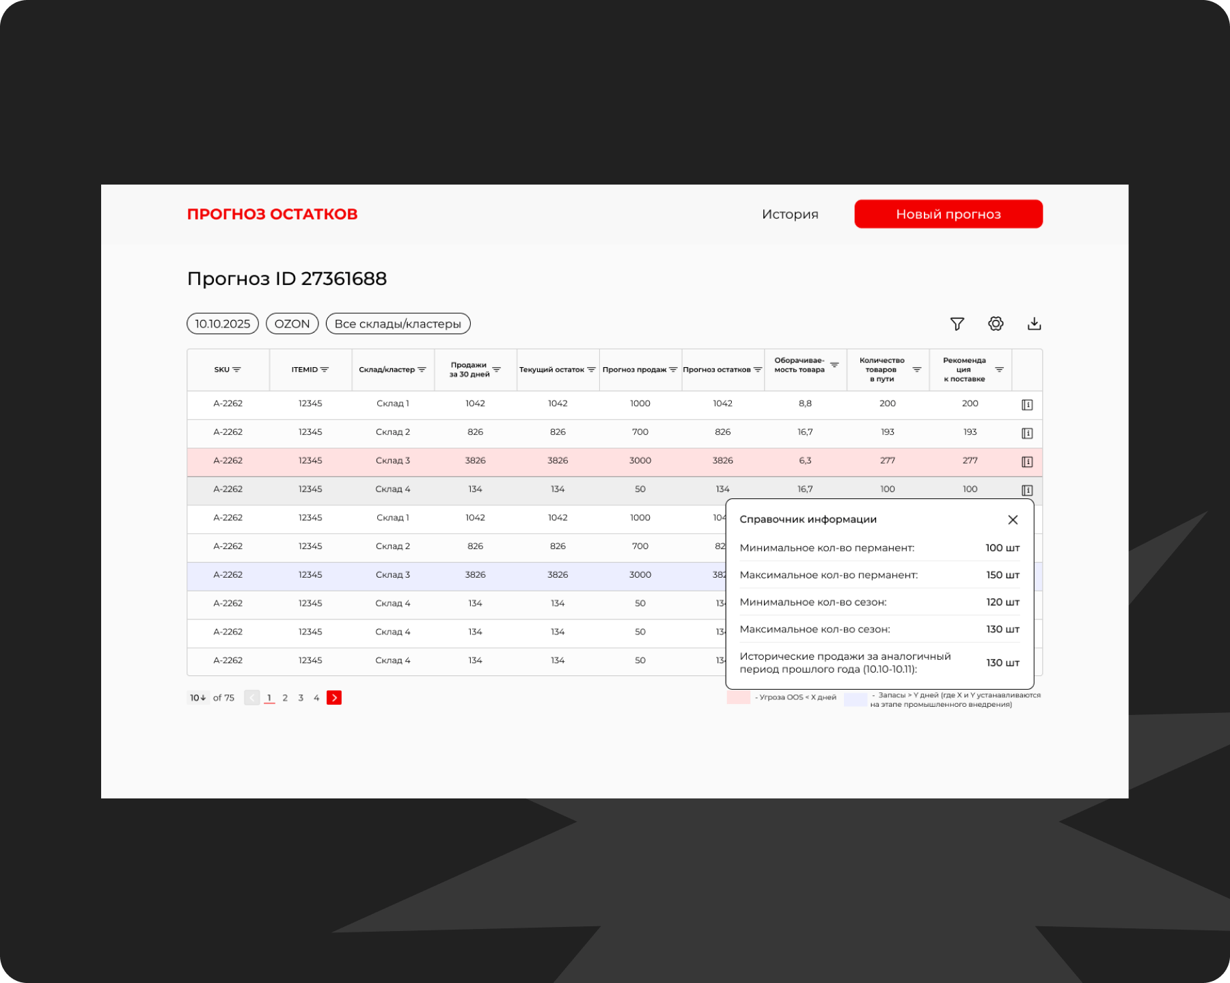Sort by the SKU column filter icon
Viewport: 1230px width, 983px height.
(236, 370)
